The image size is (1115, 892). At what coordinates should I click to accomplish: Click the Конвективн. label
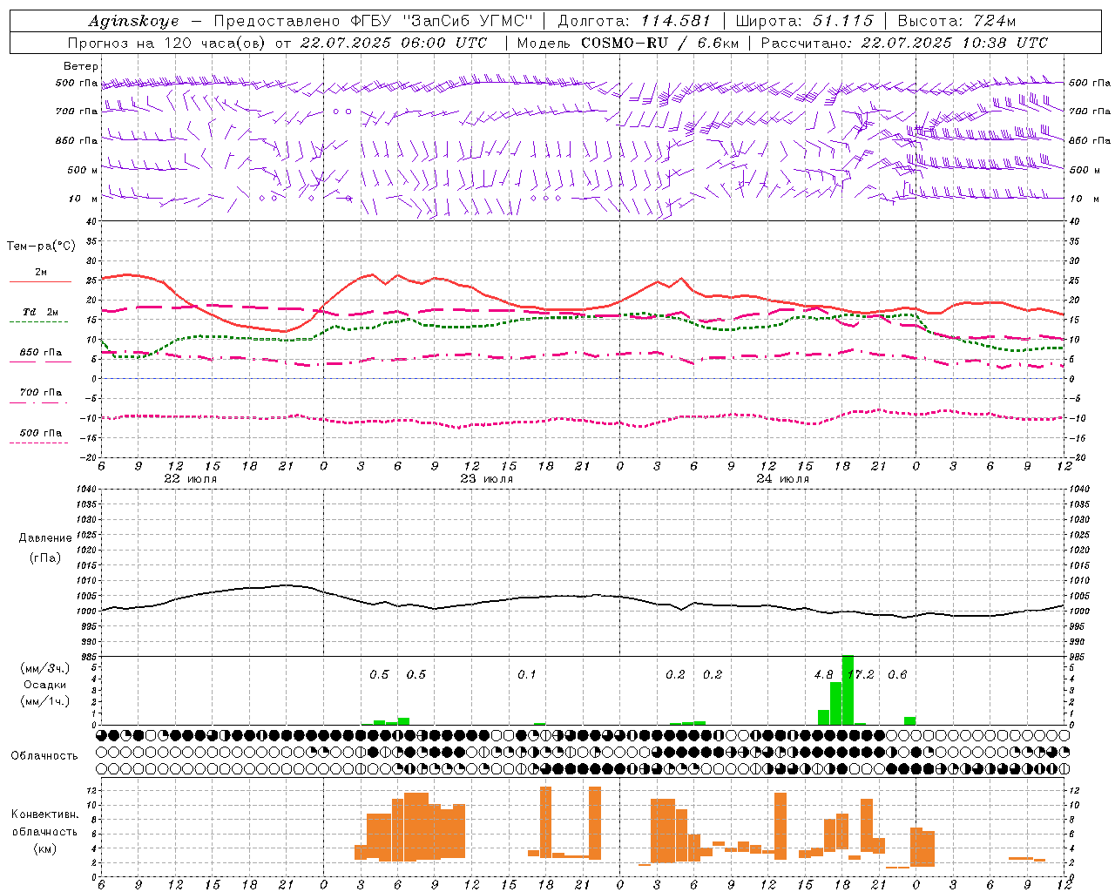tap(44, 814)
